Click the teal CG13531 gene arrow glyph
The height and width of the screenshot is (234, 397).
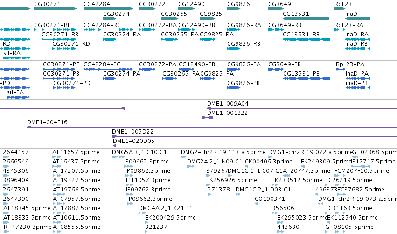coord(306,19)
